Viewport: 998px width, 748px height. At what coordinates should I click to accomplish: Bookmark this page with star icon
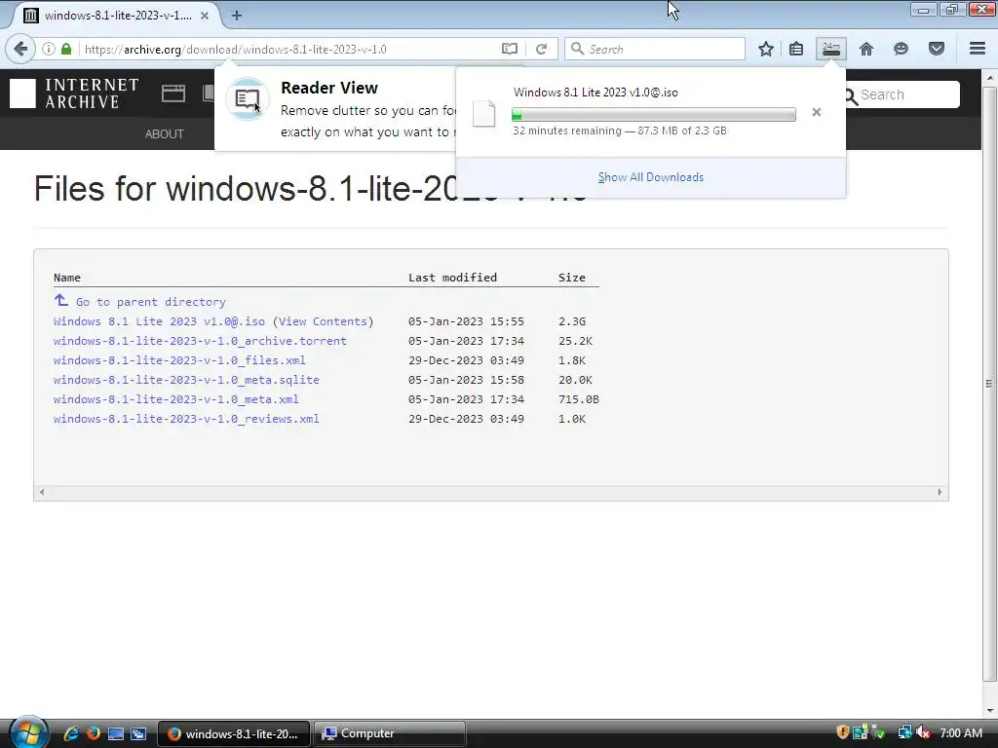[766, 49]
